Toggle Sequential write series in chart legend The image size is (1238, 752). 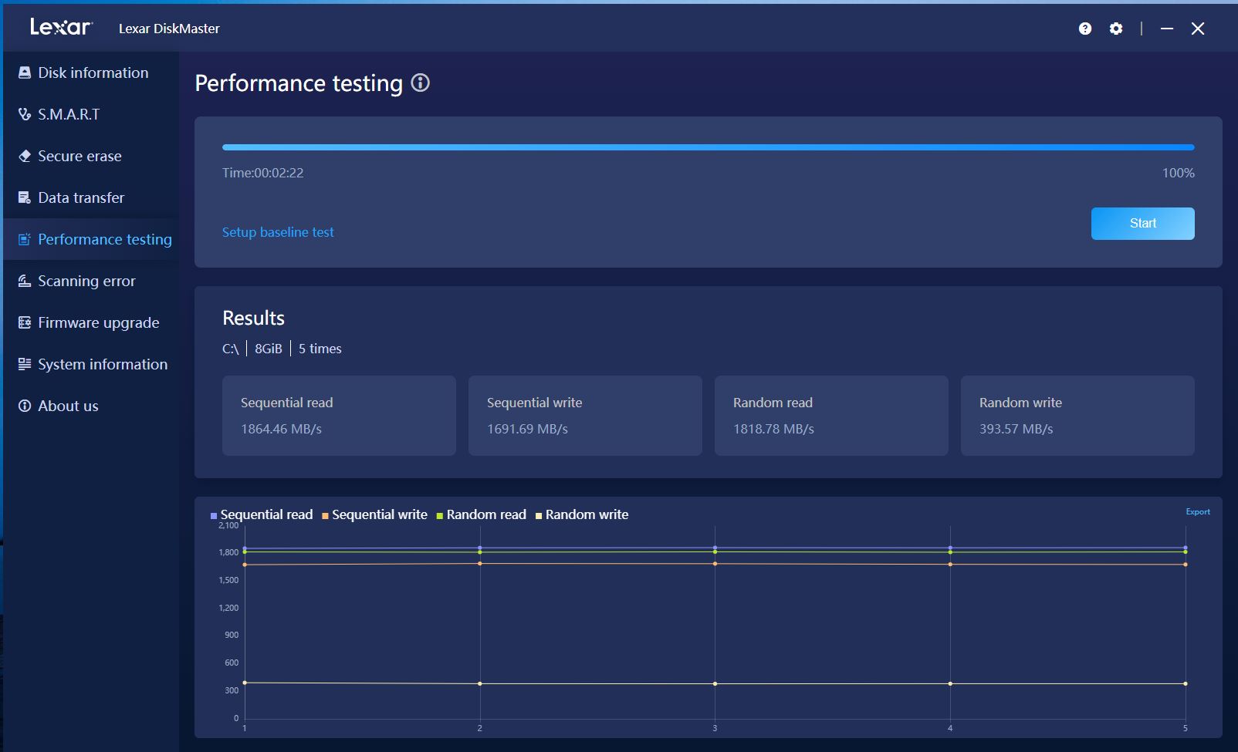tap(374, 514)
